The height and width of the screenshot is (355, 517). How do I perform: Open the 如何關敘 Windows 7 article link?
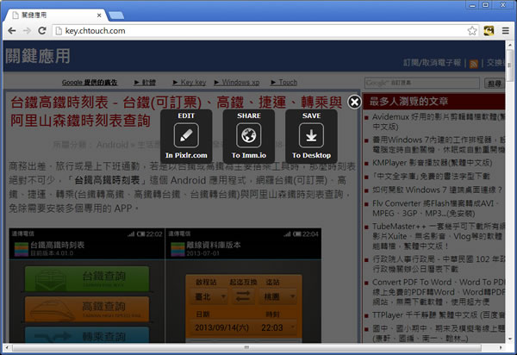[437, 190]
